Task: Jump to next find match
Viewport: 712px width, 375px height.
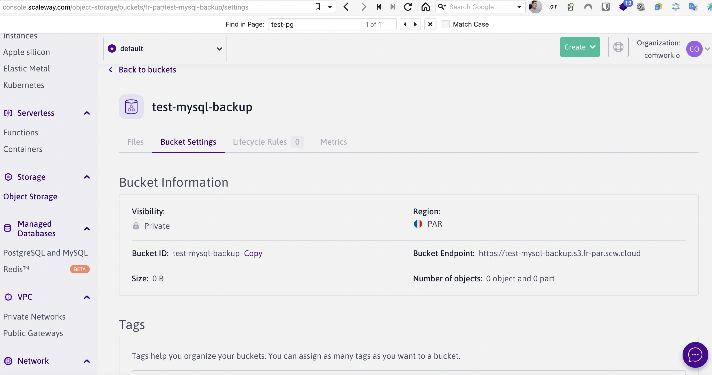Action: (415, 24)
